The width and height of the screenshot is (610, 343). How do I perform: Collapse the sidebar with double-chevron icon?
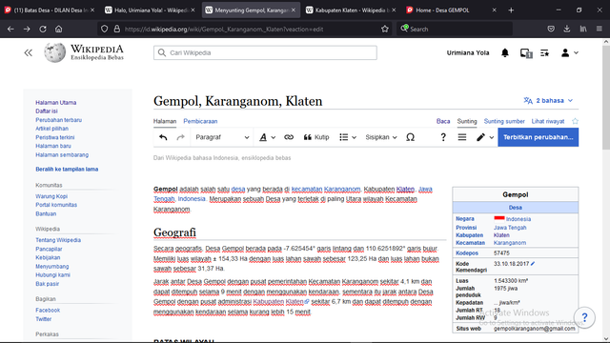28,53
